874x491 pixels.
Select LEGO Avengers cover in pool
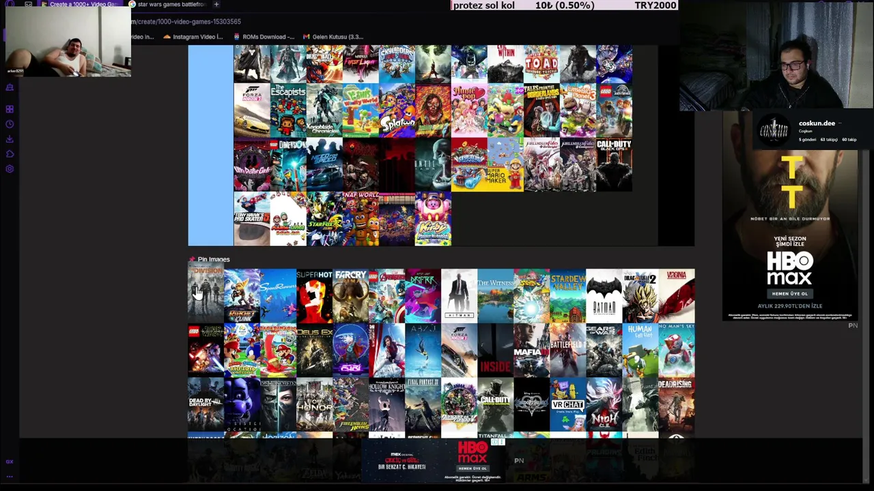(x=386, y=295)
